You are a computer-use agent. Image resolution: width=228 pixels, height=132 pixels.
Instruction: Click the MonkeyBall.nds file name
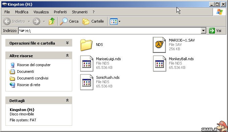coord(181,59)
